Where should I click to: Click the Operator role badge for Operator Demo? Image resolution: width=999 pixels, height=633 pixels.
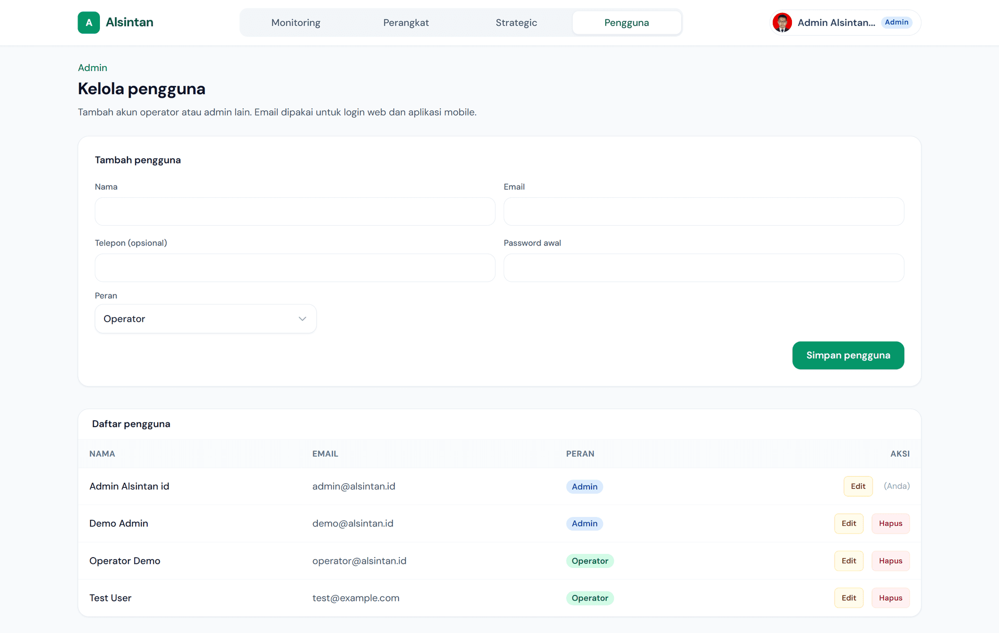point(590,561)
